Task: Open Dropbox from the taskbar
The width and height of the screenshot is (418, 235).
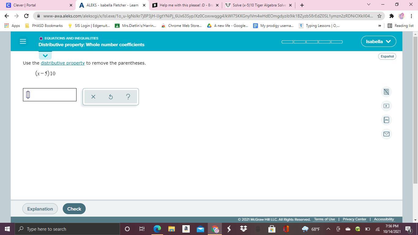Action: click(244, 229)
